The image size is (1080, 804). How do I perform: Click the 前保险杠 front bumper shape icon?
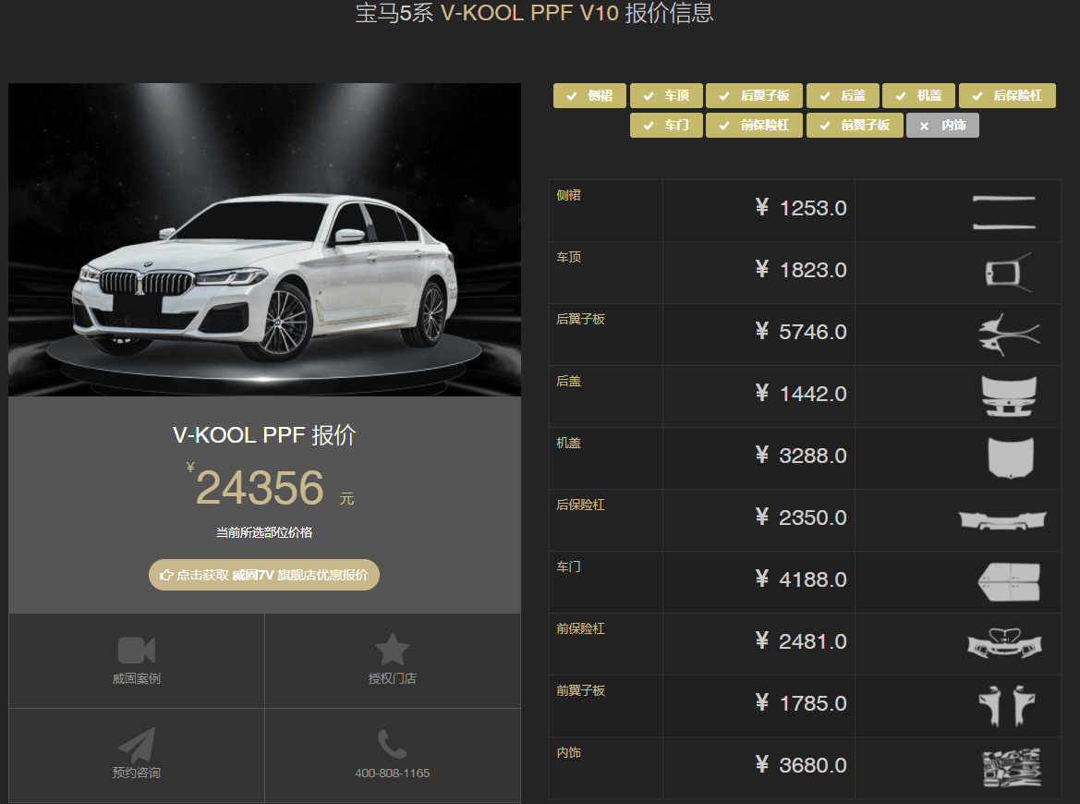click(1003, 642)
